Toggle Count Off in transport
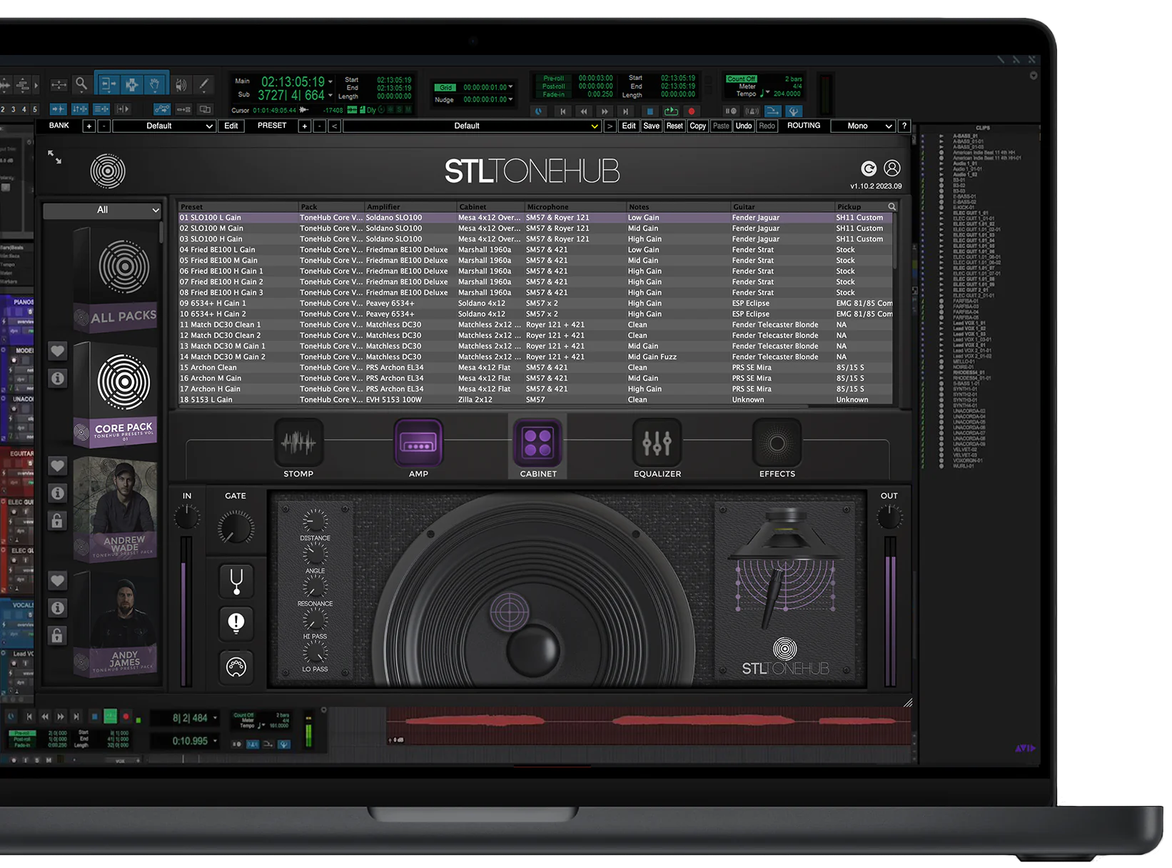This screenshot has width=1172, height=868. 742,79
